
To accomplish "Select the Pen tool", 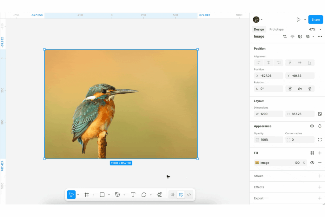I will [x=117, y=195].
